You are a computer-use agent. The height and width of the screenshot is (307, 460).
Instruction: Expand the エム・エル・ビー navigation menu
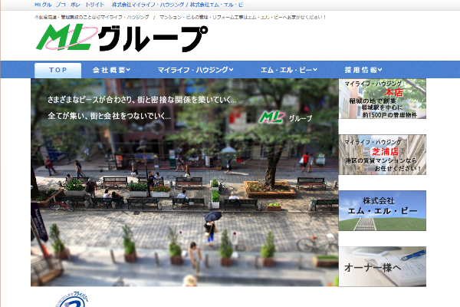[x=289, y=70]
